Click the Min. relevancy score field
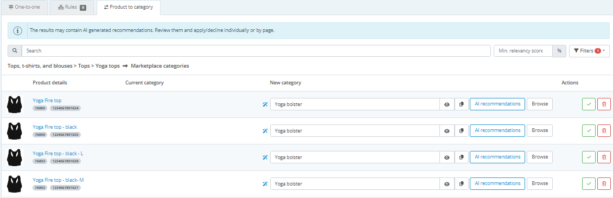The width and height of the screenshot is (613, 198). click(523, 51)
